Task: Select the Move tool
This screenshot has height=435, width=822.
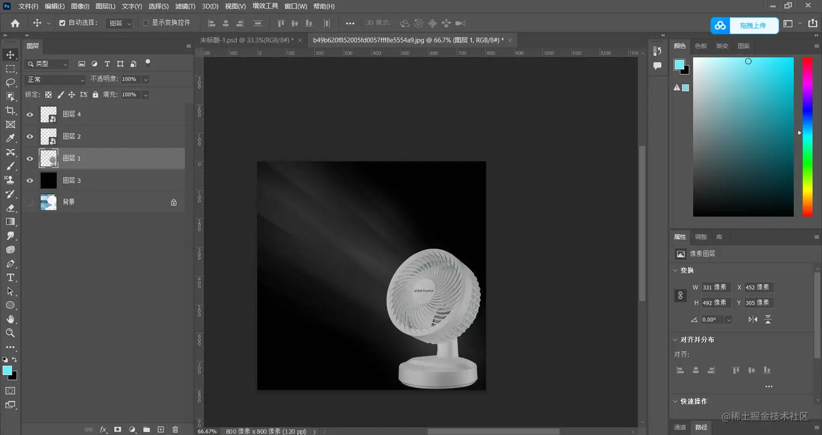Action: point(10,54)
